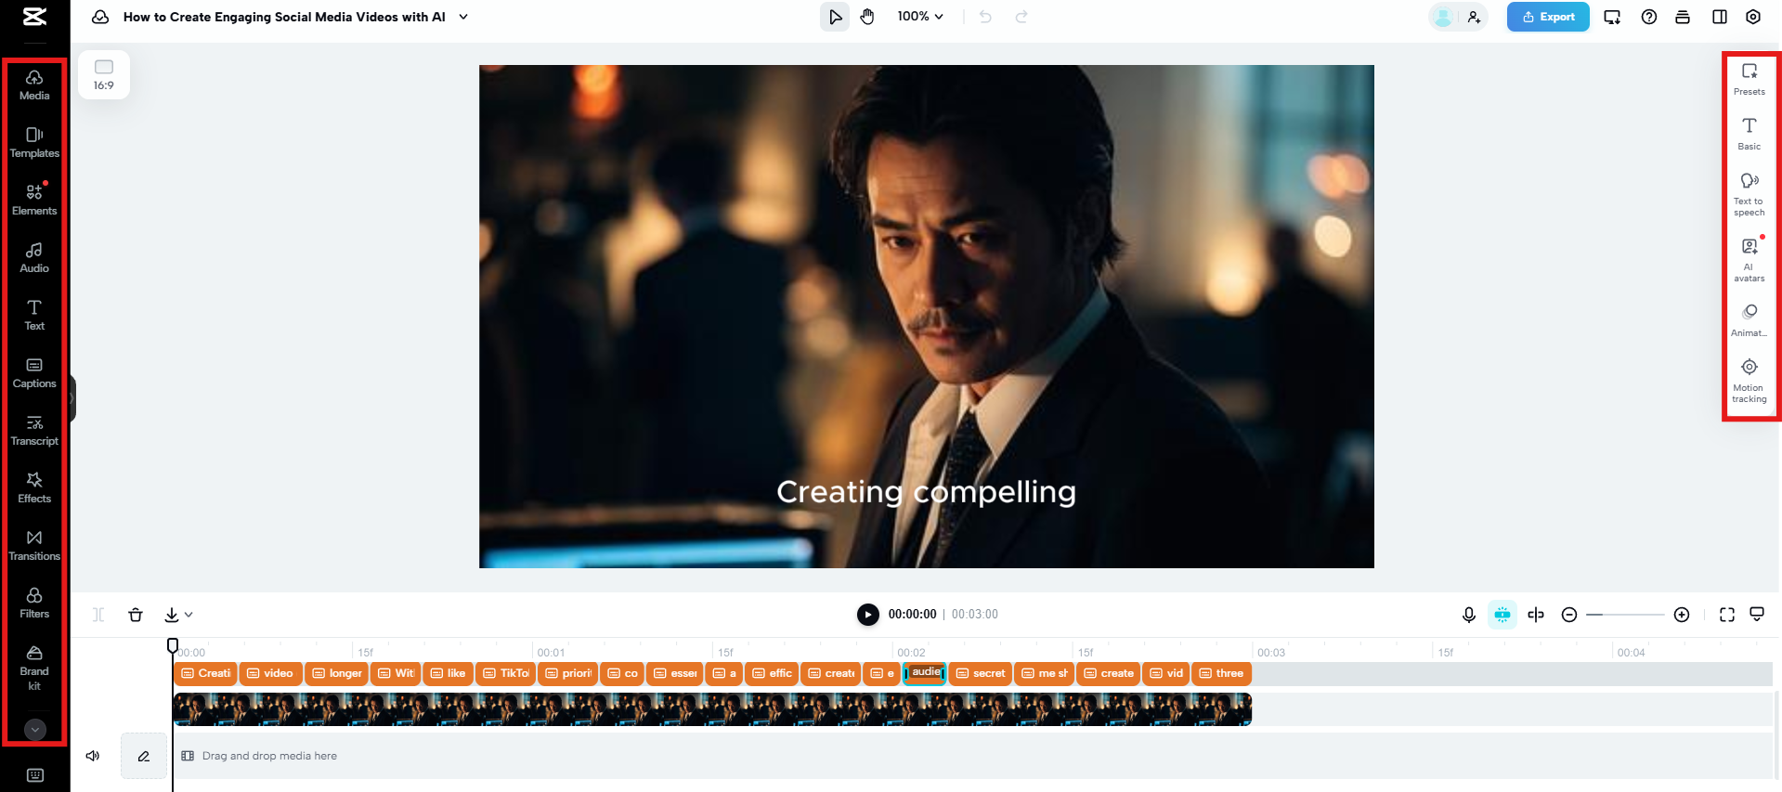Screen dimensions: 1782x792
Task: Redo the last action
Action: [x=1021, y=17]
